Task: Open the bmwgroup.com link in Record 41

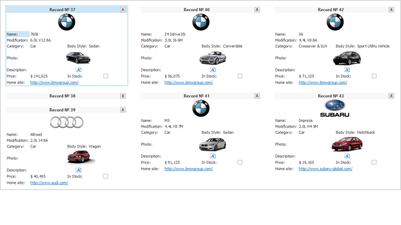Action: click(x=189, y=169)
